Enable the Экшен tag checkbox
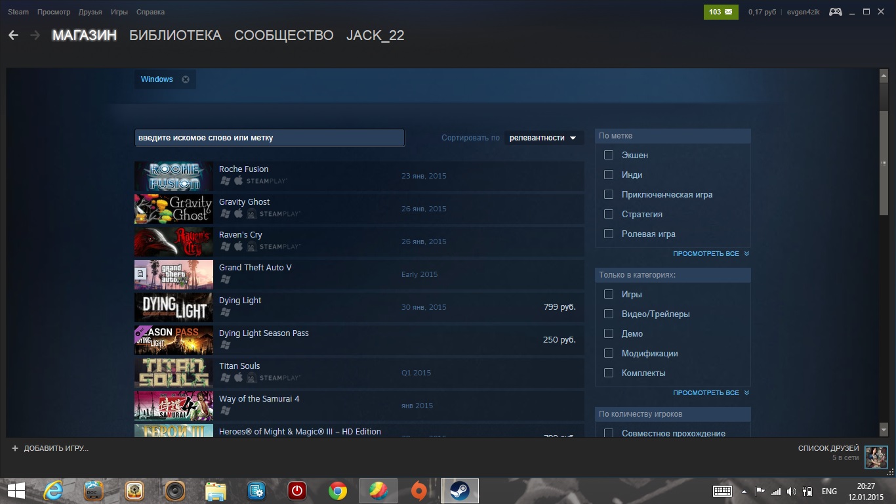896x504 pixels. [609, 155]
